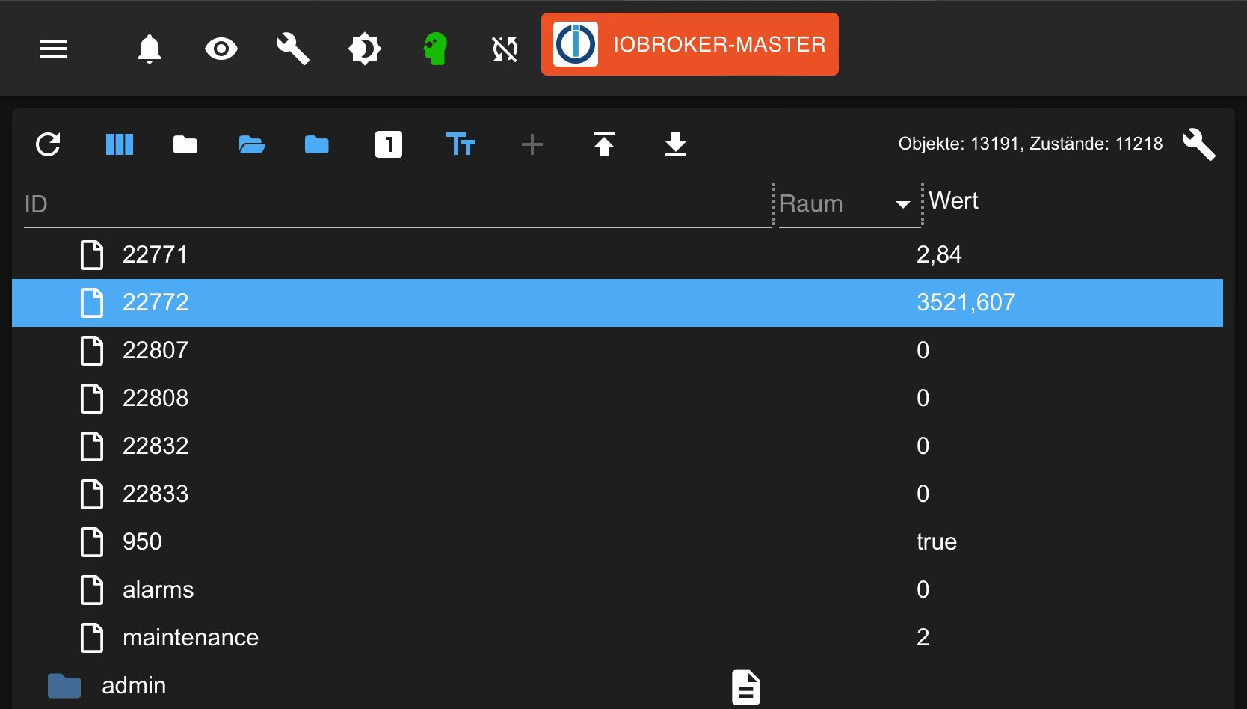Select object row 22833
1247x709 pixels.
point(618,494)
